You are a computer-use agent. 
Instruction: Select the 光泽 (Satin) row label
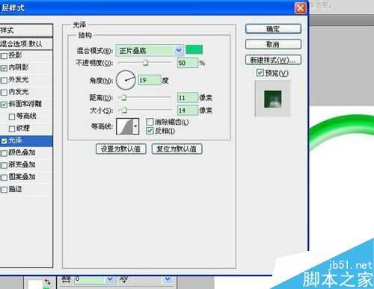click(x=16, y=140)
